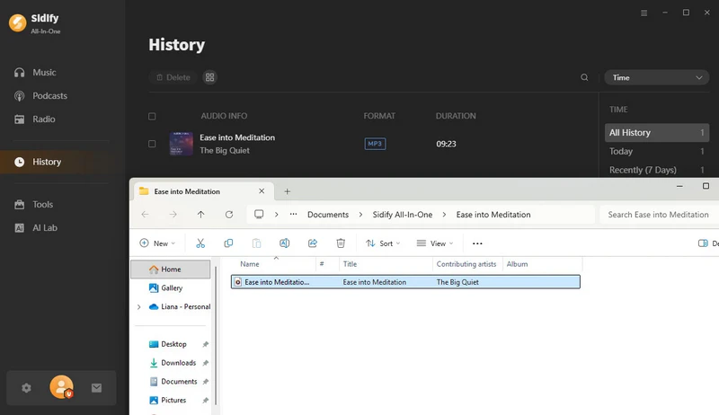Viewport: 719px width, 415px height.
Task: Click the user profile avatar icon
Action: click(x=61, y=387)
